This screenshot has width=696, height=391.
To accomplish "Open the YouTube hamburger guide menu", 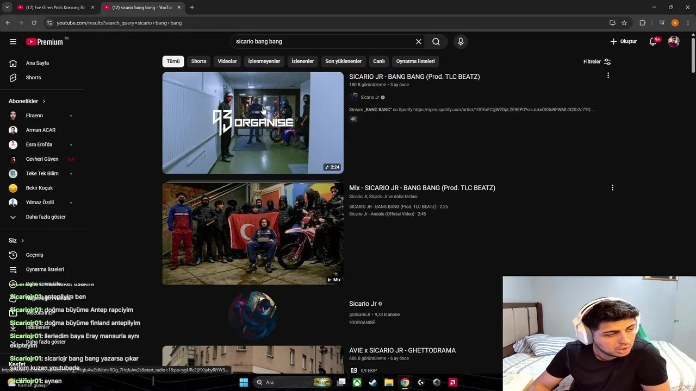I will pos(13,41).
